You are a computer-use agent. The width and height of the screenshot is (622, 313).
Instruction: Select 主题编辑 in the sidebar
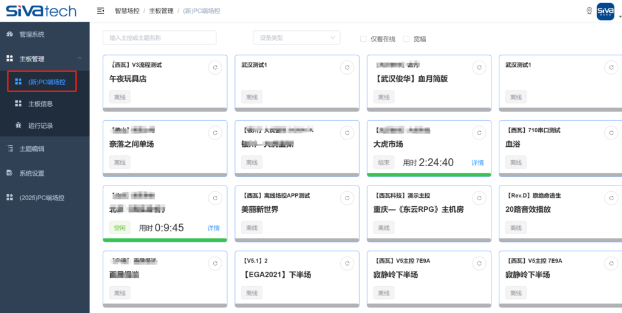pos(32,149)
